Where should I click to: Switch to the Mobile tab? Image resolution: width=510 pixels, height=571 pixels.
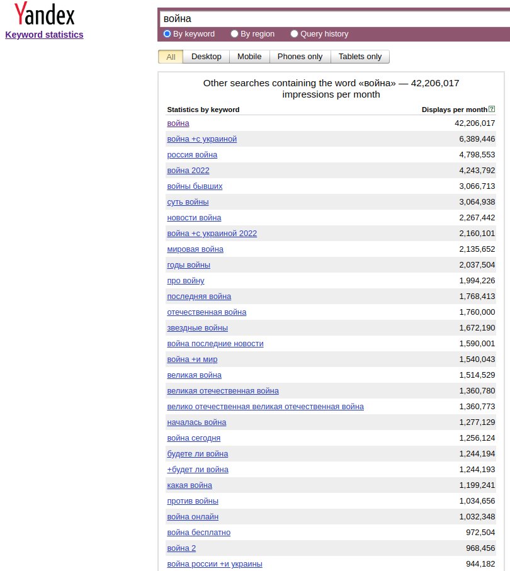click(249, 57)
